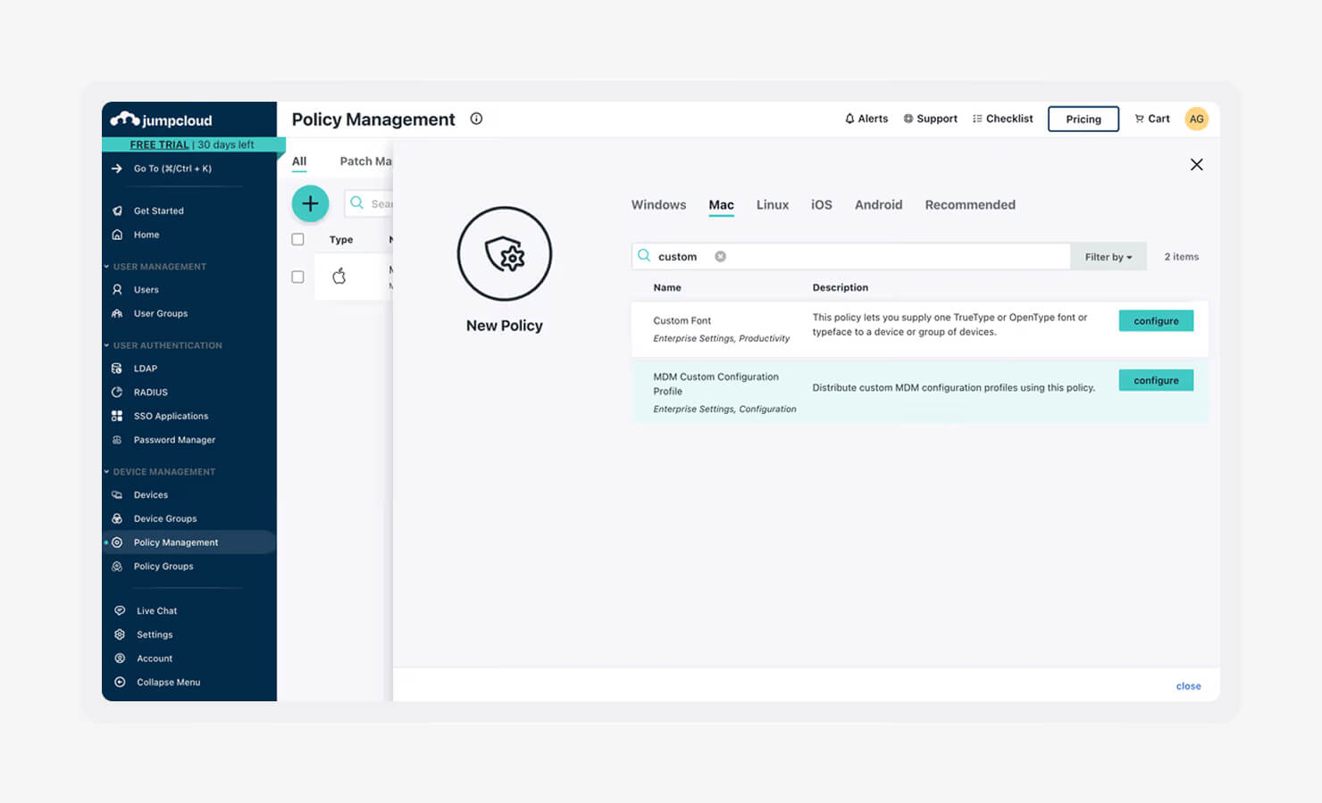This screenshot has height=803, width=1322.
Task: Click the Checklist icon in header
Action: point(977,119)
